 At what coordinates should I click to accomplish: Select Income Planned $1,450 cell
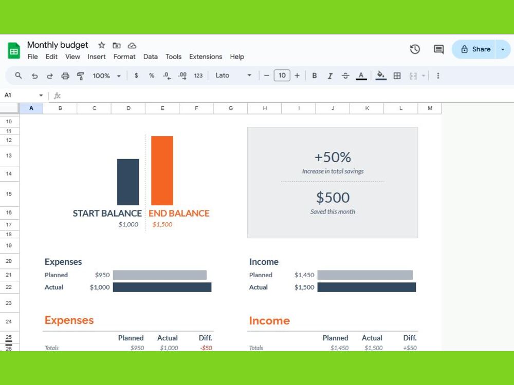[x=304, y=275]
